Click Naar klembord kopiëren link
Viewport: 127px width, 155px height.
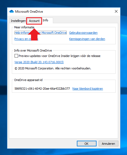pyautogui.click(x=88, y=89)
